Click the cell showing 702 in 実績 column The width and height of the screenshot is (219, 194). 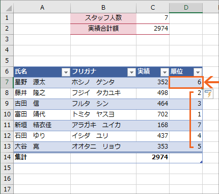[x=153, y=114]
